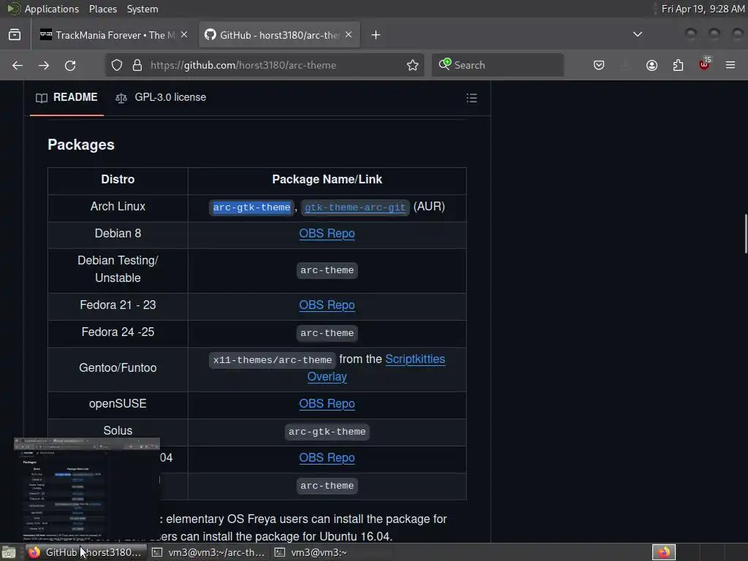Click the x11-themes/arc-theme code text

coord(272,360)
